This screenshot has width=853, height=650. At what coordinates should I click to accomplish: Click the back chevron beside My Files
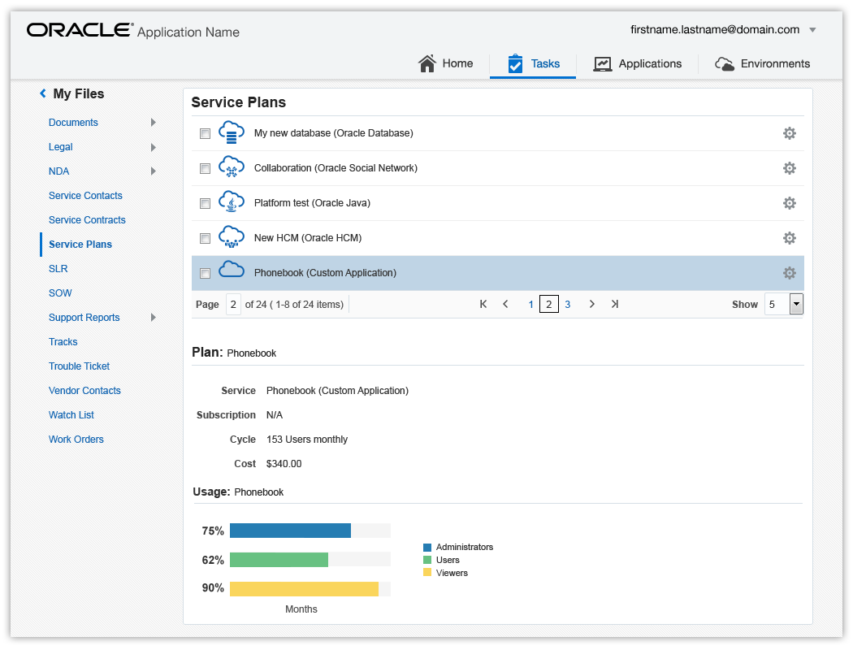(x=43, y=93)
